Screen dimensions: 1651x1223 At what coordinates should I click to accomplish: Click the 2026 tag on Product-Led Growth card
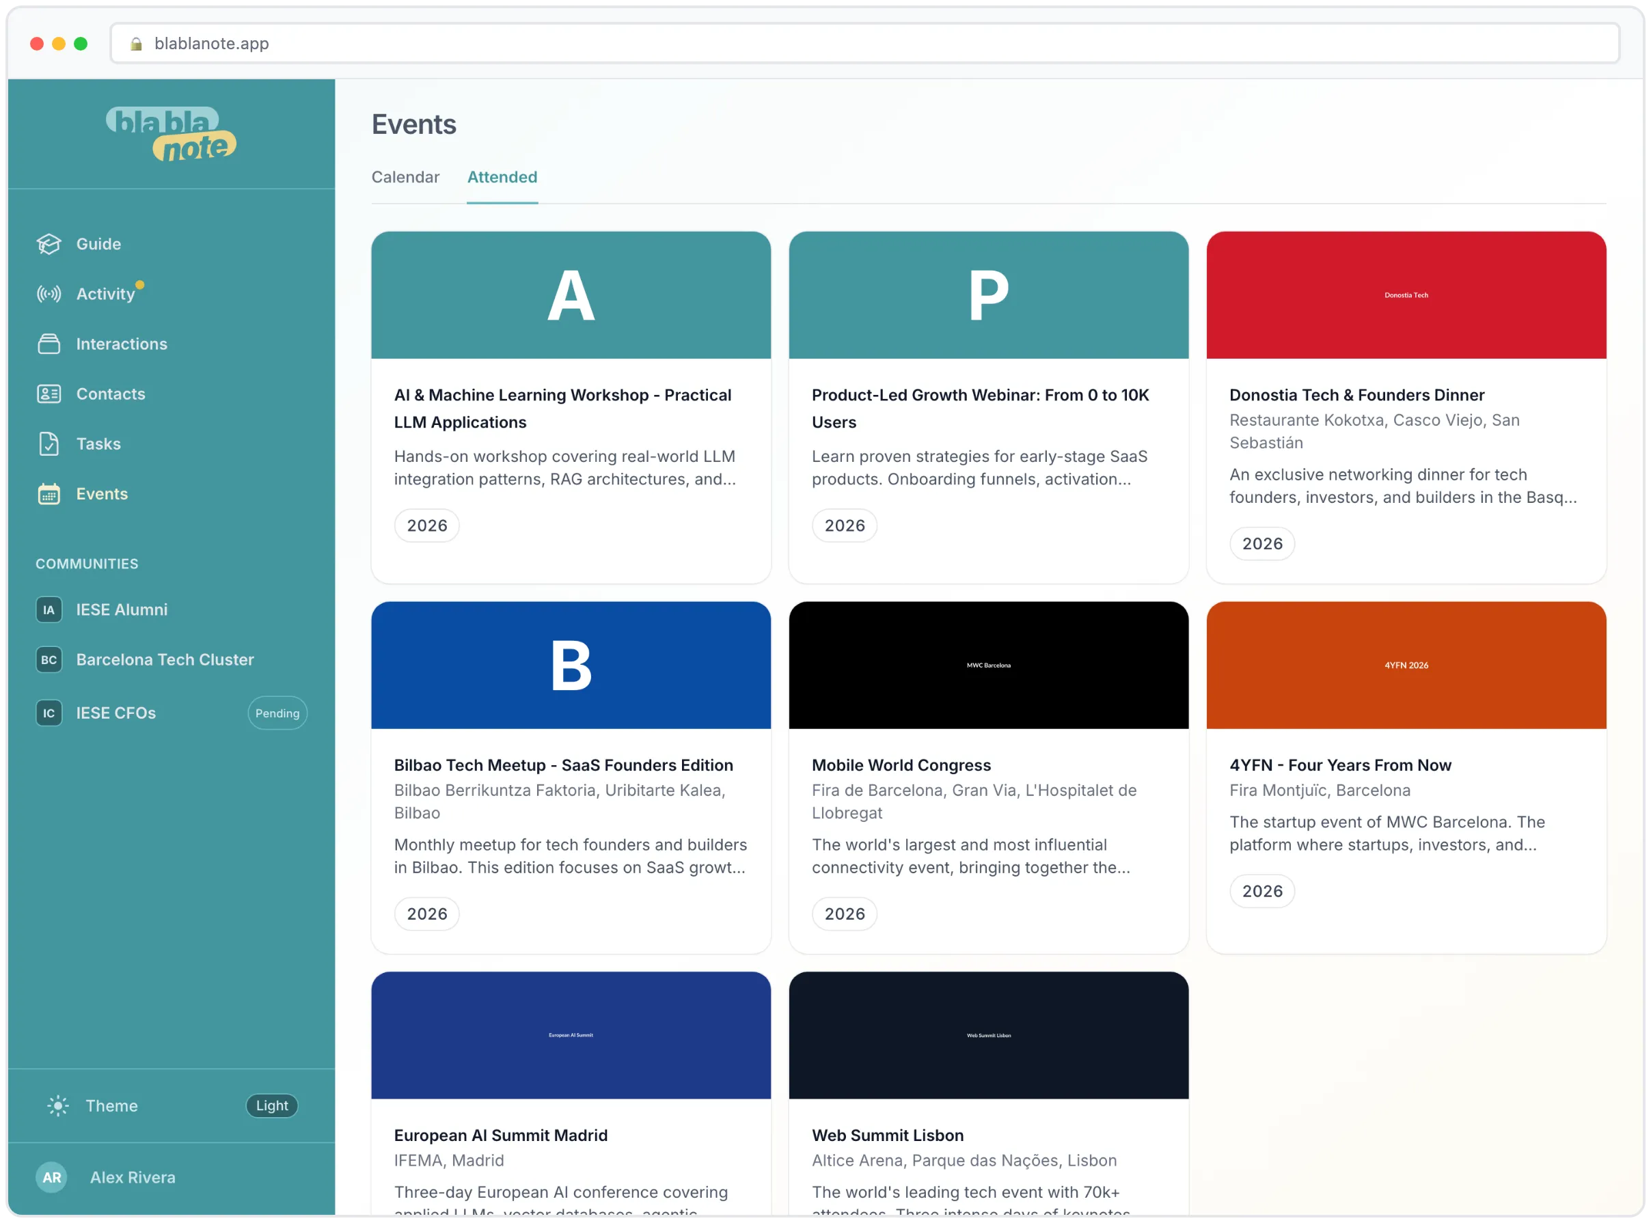point(845,525)
